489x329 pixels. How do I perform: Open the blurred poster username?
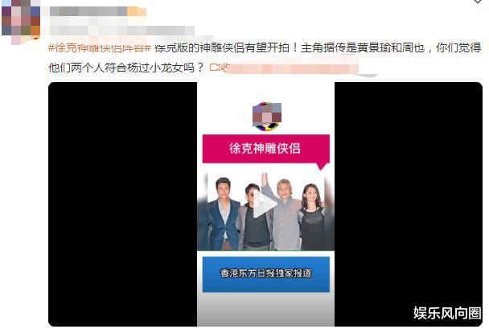tap(88, 11)
